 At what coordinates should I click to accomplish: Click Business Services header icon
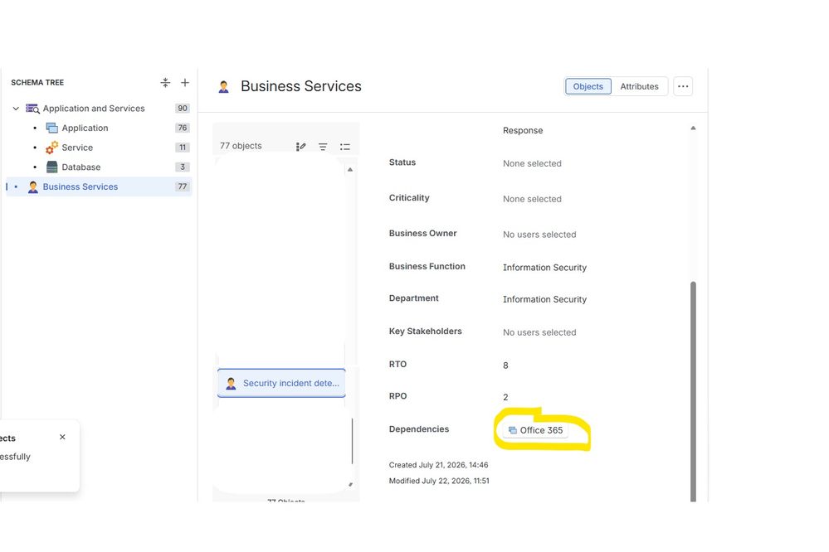[224, 86]
